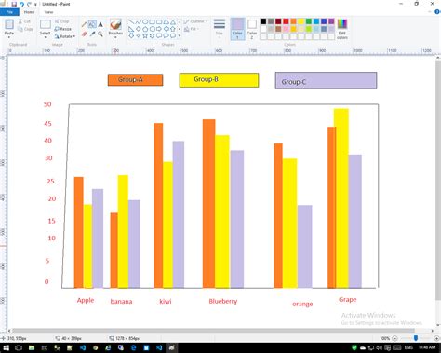The width and height of the screenshot is (441, 353).
Task: Pick the yellow color swatch
Action: click(x=301, y=21)
